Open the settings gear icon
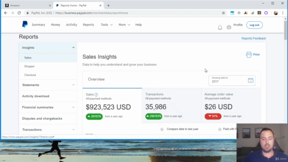288x162 pixels. coord(229,27)
